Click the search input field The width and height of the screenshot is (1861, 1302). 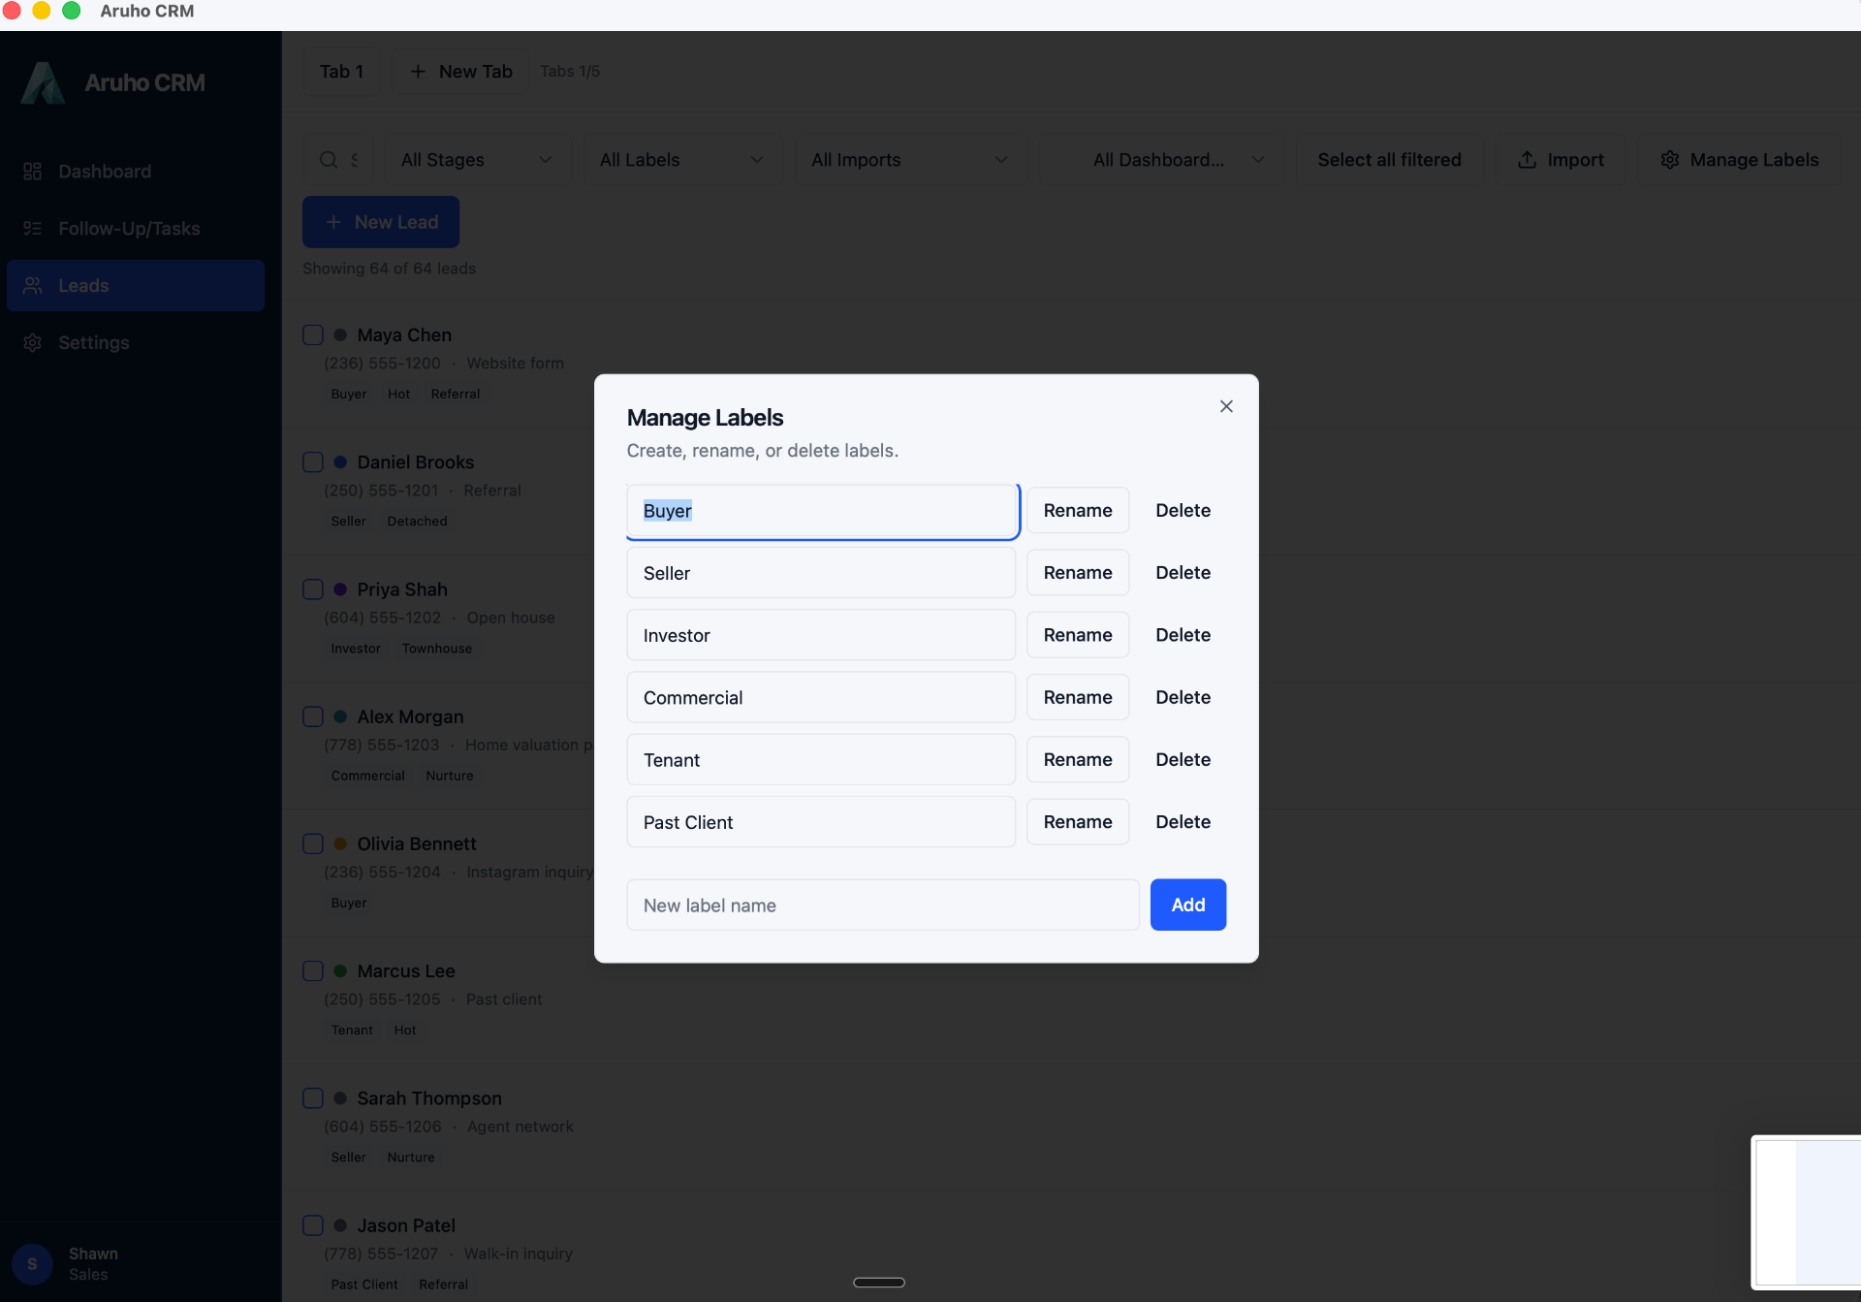pyautogui.click(x=338, y=160)
